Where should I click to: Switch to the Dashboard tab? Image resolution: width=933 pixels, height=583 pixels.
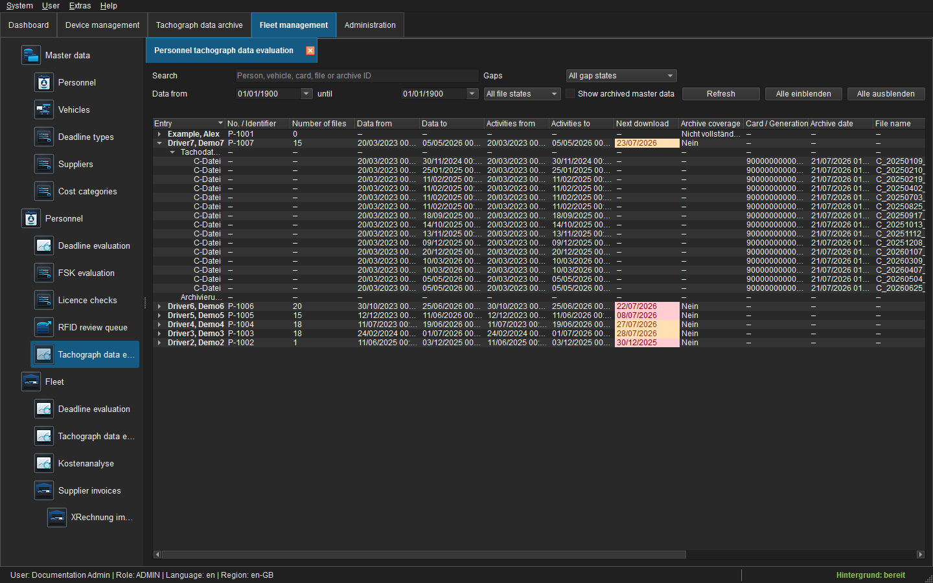[29, 25]
